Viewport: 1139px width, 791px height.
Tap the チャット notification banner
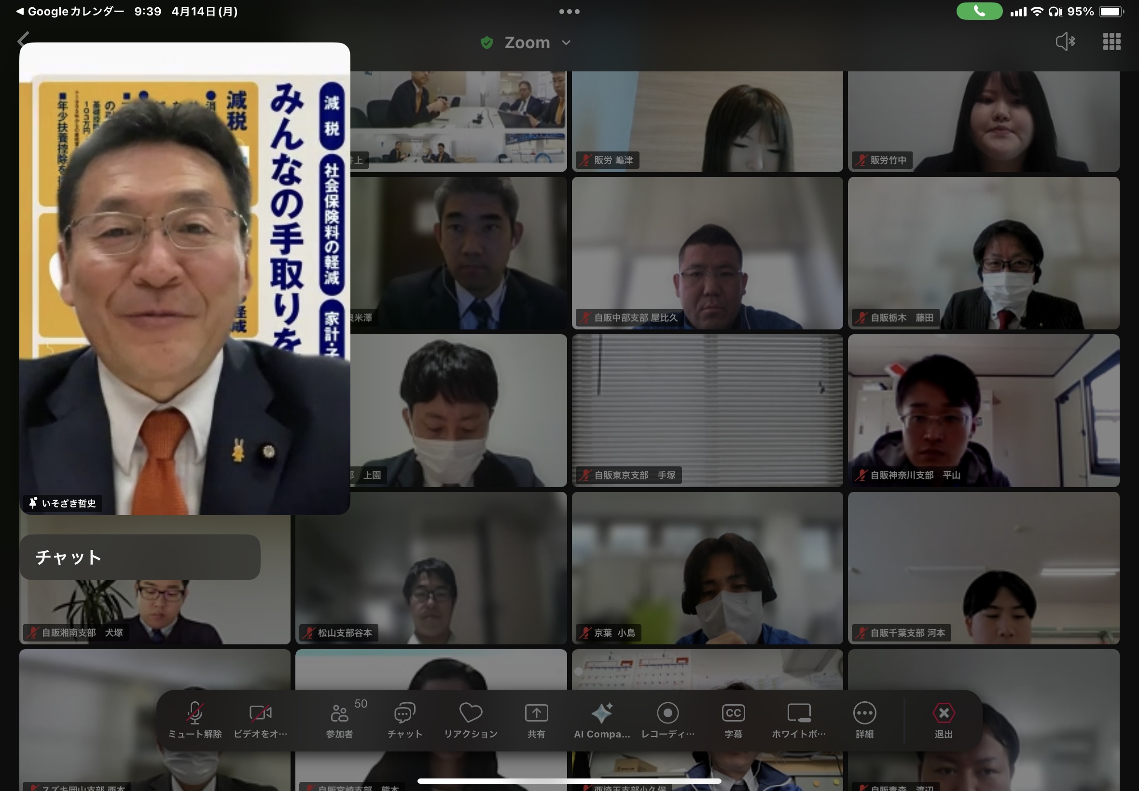140,557
